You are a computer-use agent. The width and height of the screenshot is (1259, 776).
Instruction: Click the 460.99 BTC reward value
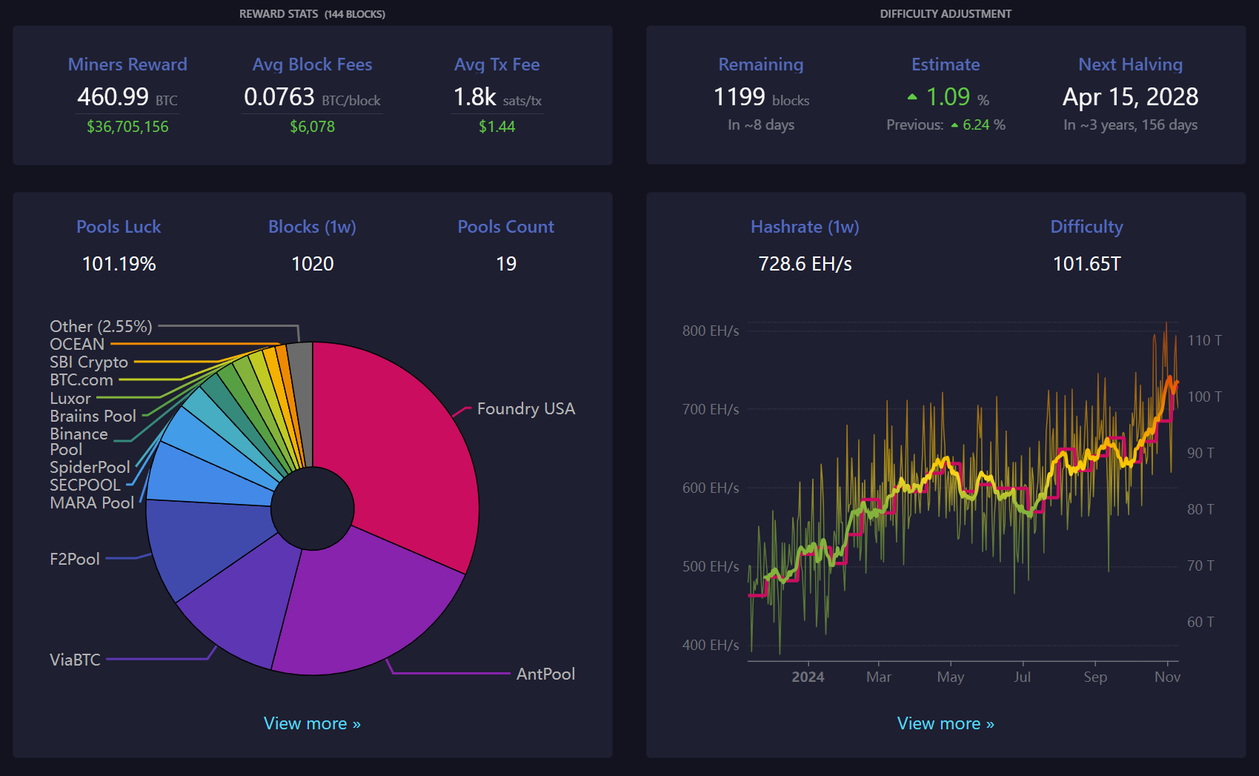tap(127, 97)
